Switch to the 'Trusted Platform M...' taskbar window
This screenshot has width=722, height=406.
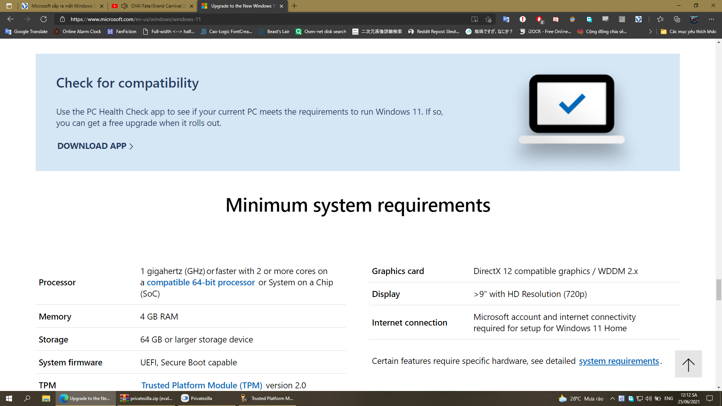(267, 398)
